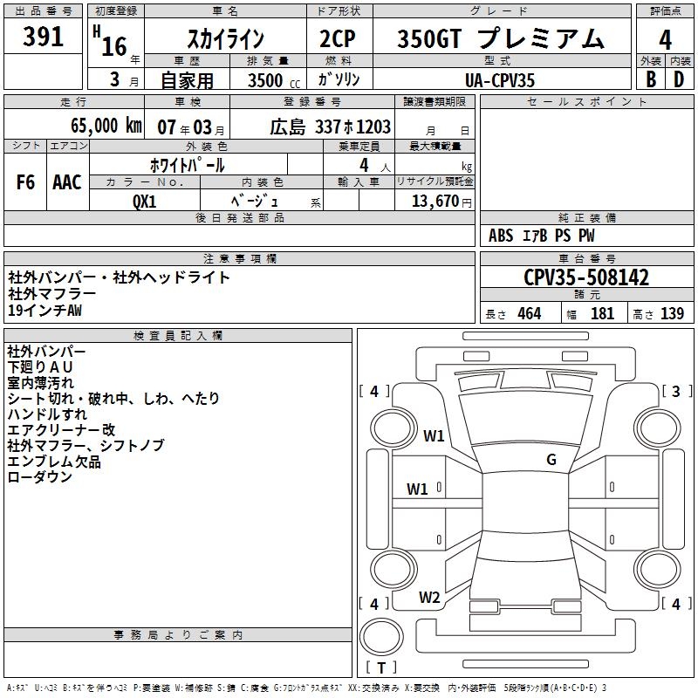
Task: Click the lot number 391
Action: tap(43, 37)
